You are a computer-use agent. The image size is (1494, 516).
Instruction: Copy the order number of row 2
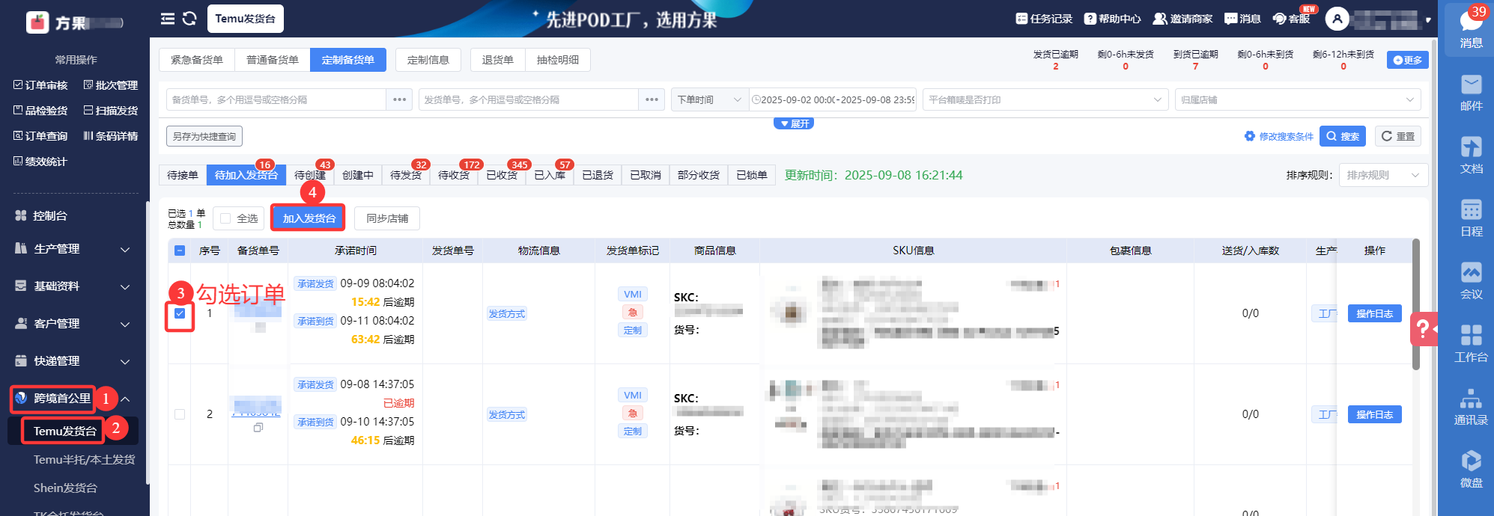point(258,428)
